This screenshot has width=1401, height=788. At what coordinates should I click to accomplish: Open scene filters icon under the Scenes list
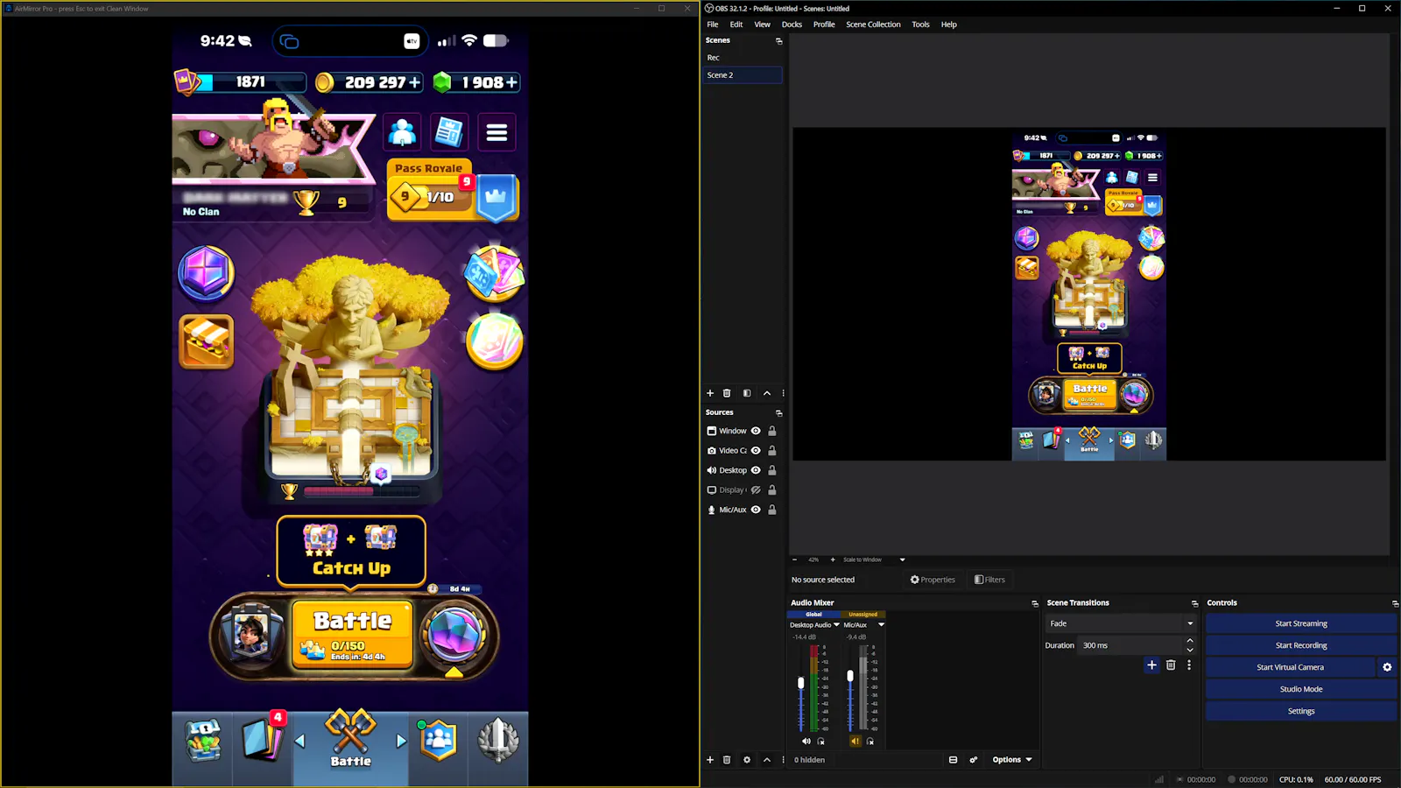pos(747,393)
